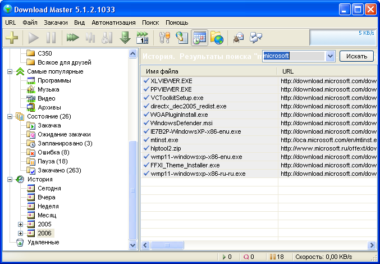
Task: Click the tree panel scroll up arrow
Action: tap(133, 53)
